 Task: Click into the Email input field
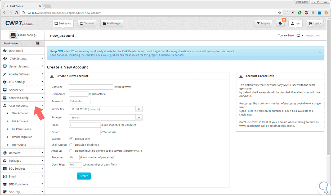(85, 132)
